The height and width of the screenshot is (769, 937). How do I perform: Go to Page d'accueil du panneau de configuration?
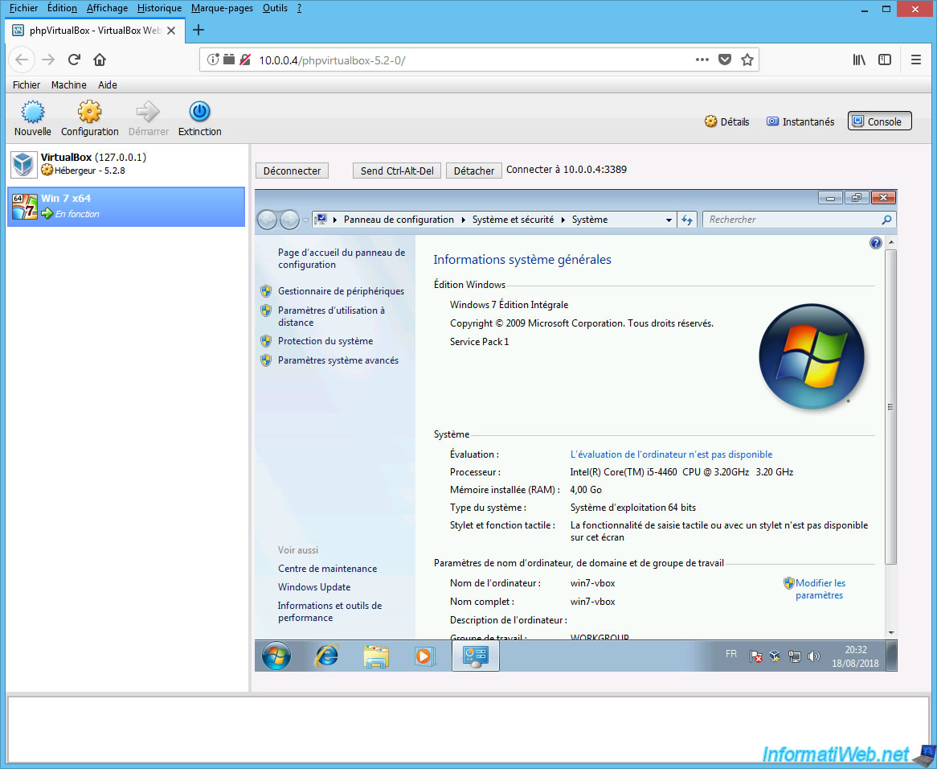pos(342,258)
